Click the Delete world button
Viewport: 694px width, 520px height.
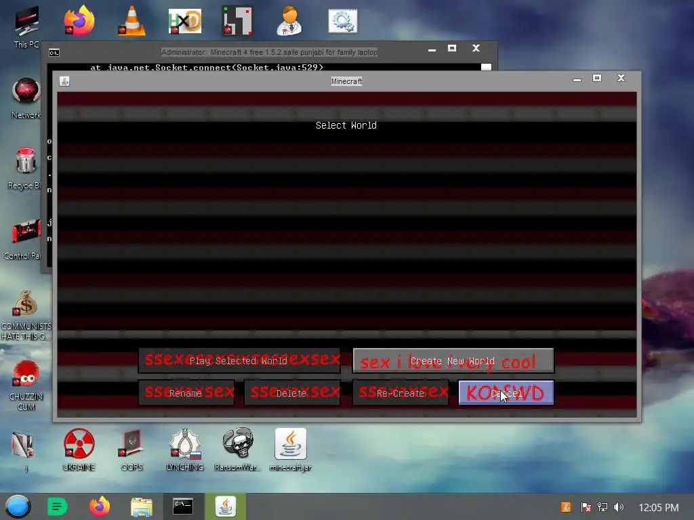pos(292,393)
